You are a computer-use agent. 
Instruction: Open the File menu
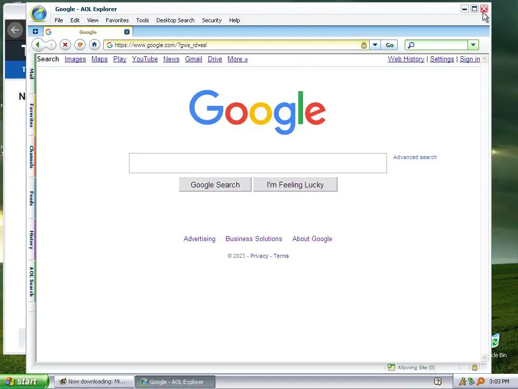59,20
